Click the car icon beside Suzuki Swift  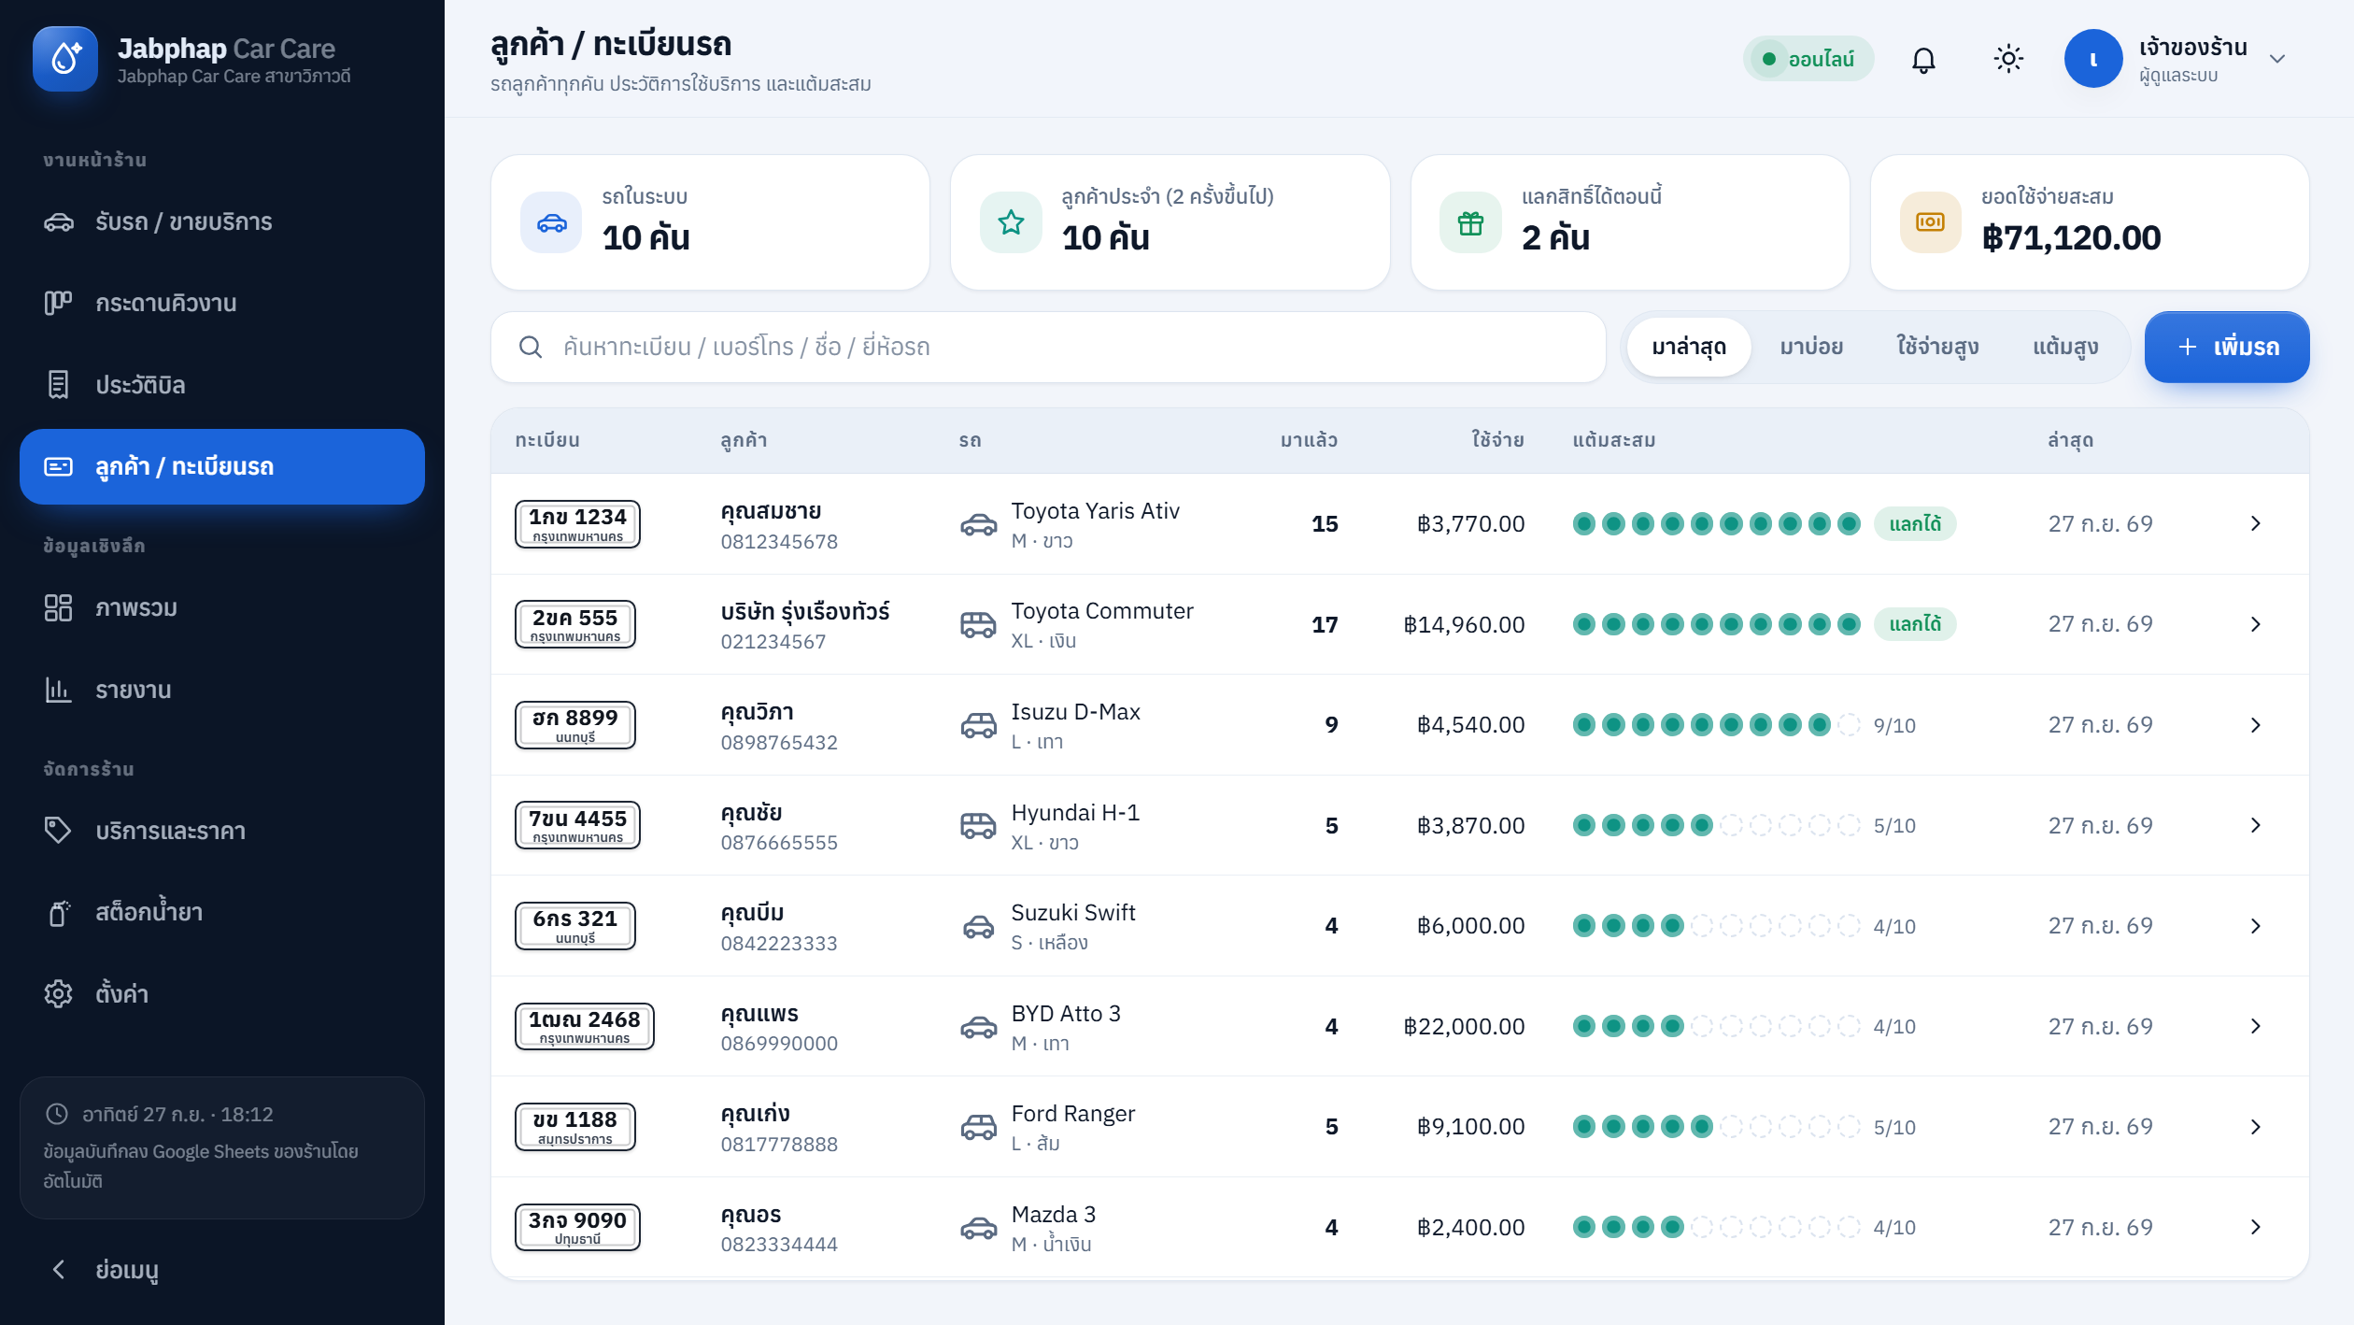tap(978, 926)
